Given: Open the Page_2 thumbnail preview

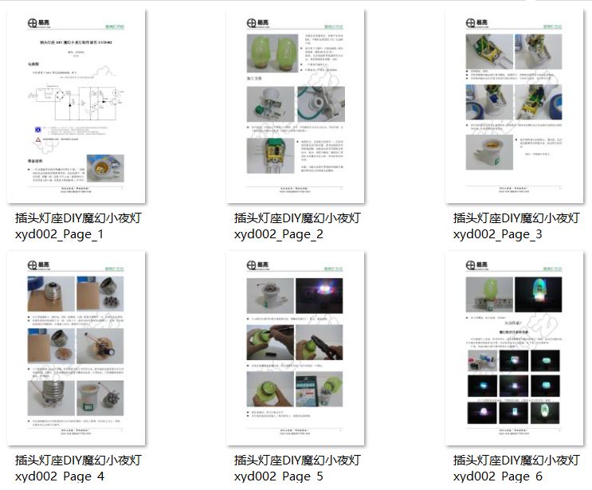Looking at the screenshot, I should coord(295,106).
